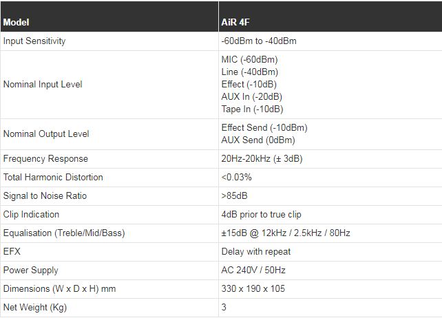Click the "20Hz-20kHz (± 3dB)" value
Image resolution: width=442 pixels, height=318 pixels.
262,158
